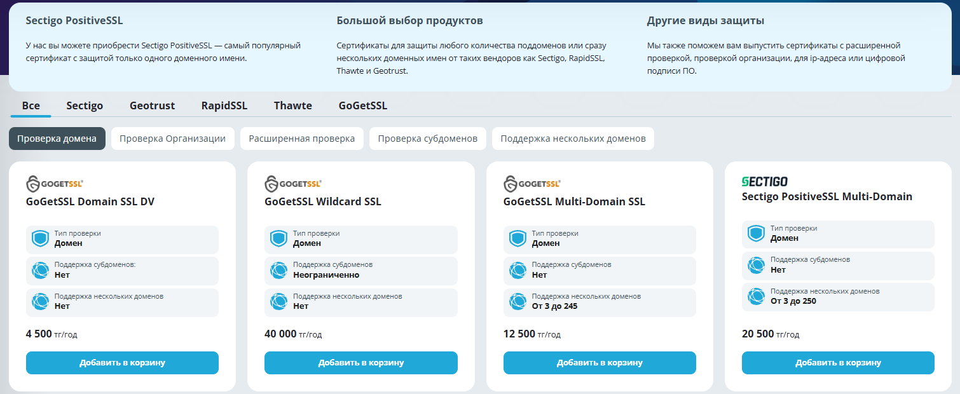Toggle the "Расширенная проверка" filter

[x=302, y=139]
